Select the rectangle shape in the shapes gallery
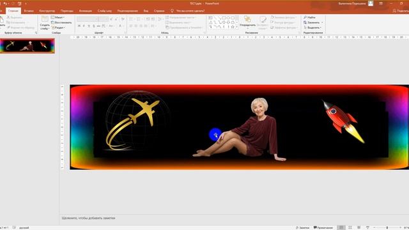This screenshot has width=409, height=230. [x=233, y=18]
